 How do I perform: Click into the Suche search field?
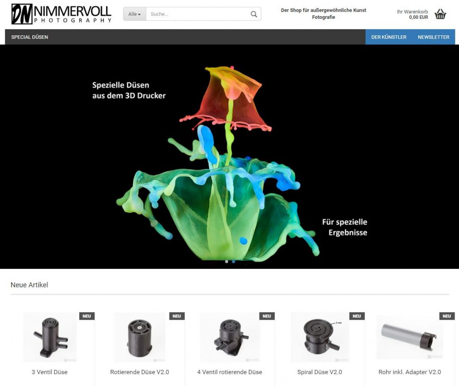(197, 14)
